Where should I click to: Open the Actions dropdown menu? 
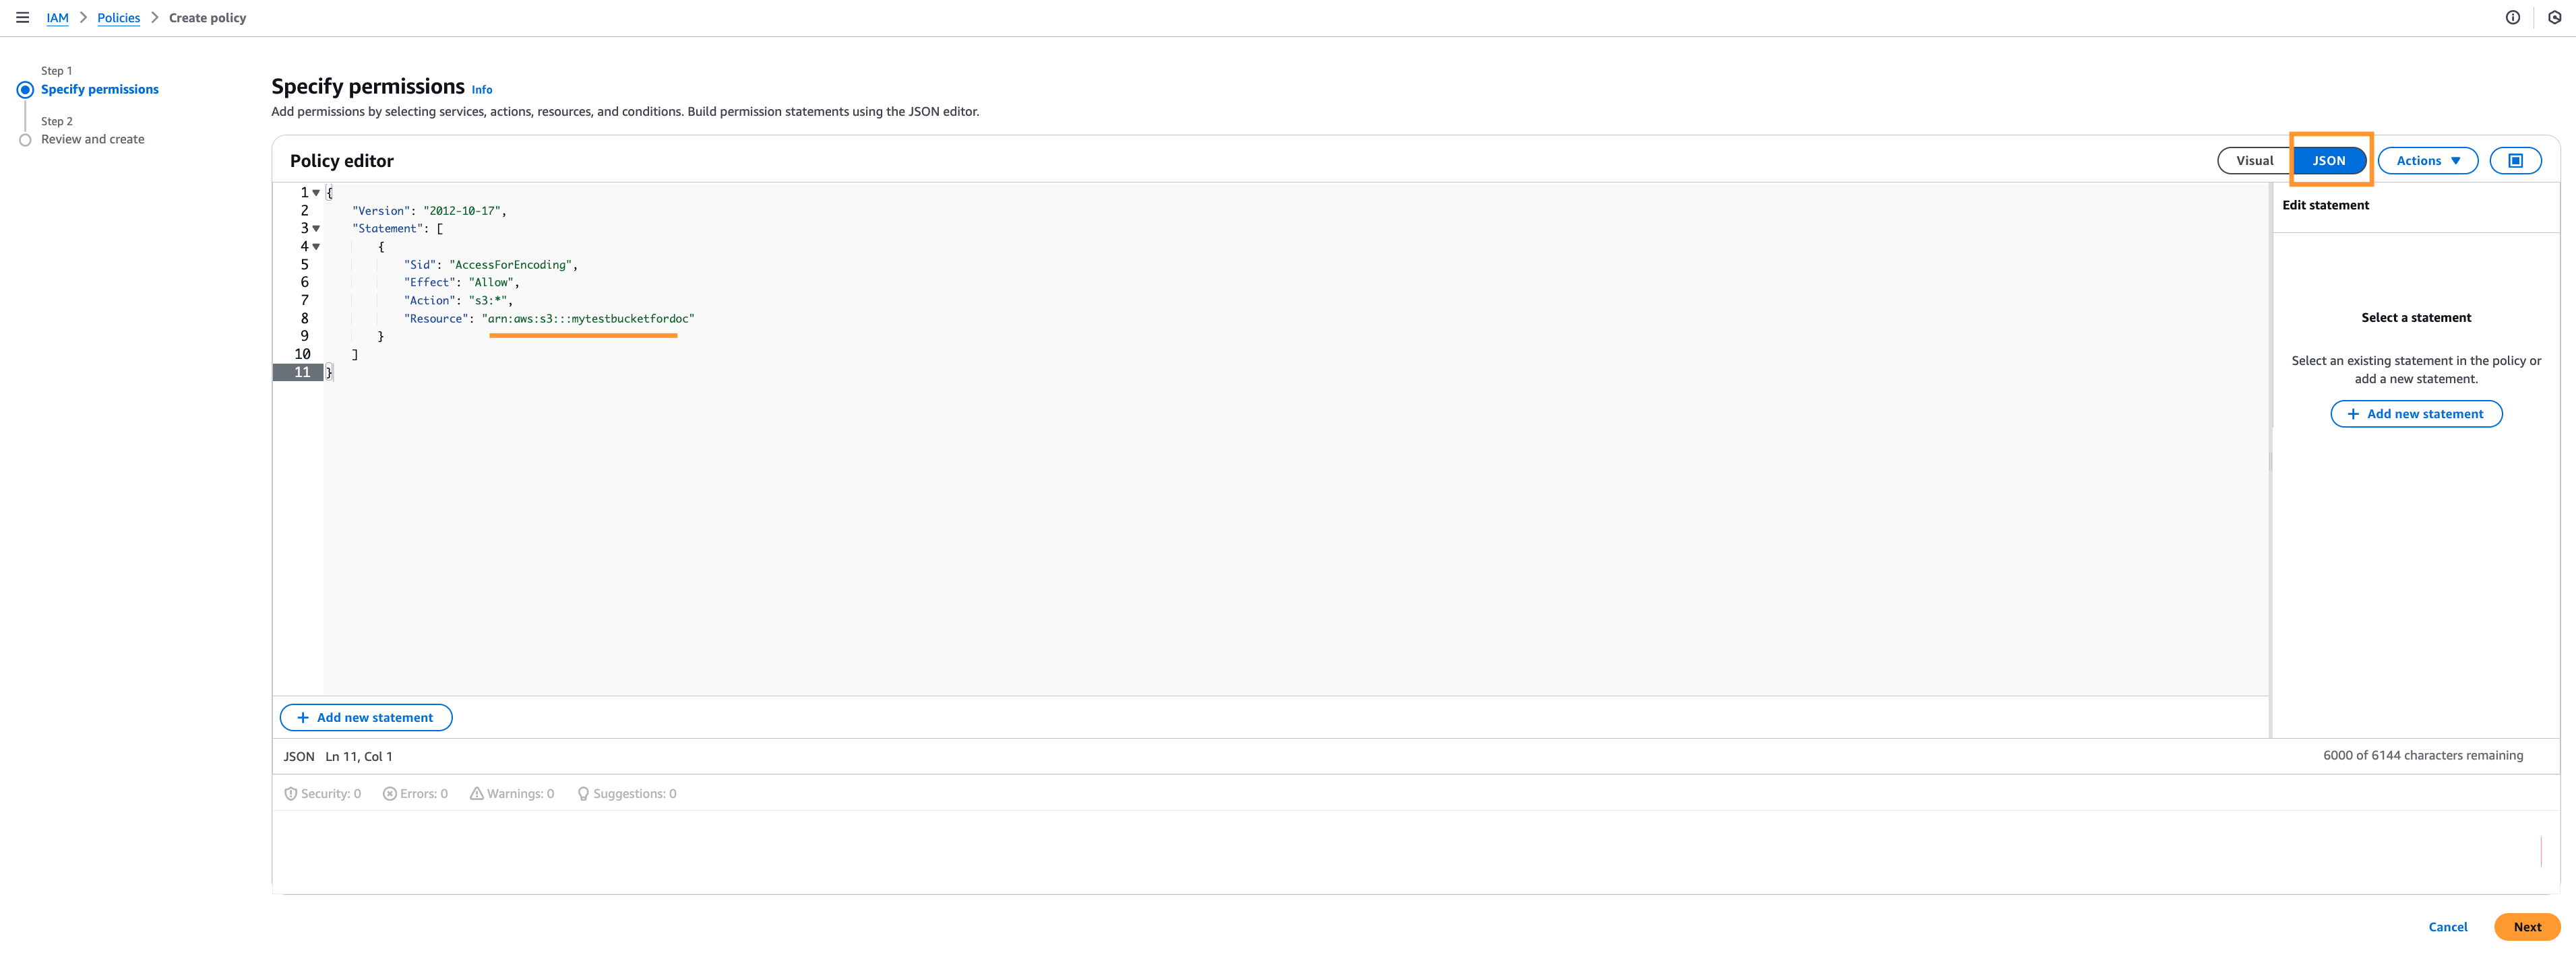point(2427,161)
